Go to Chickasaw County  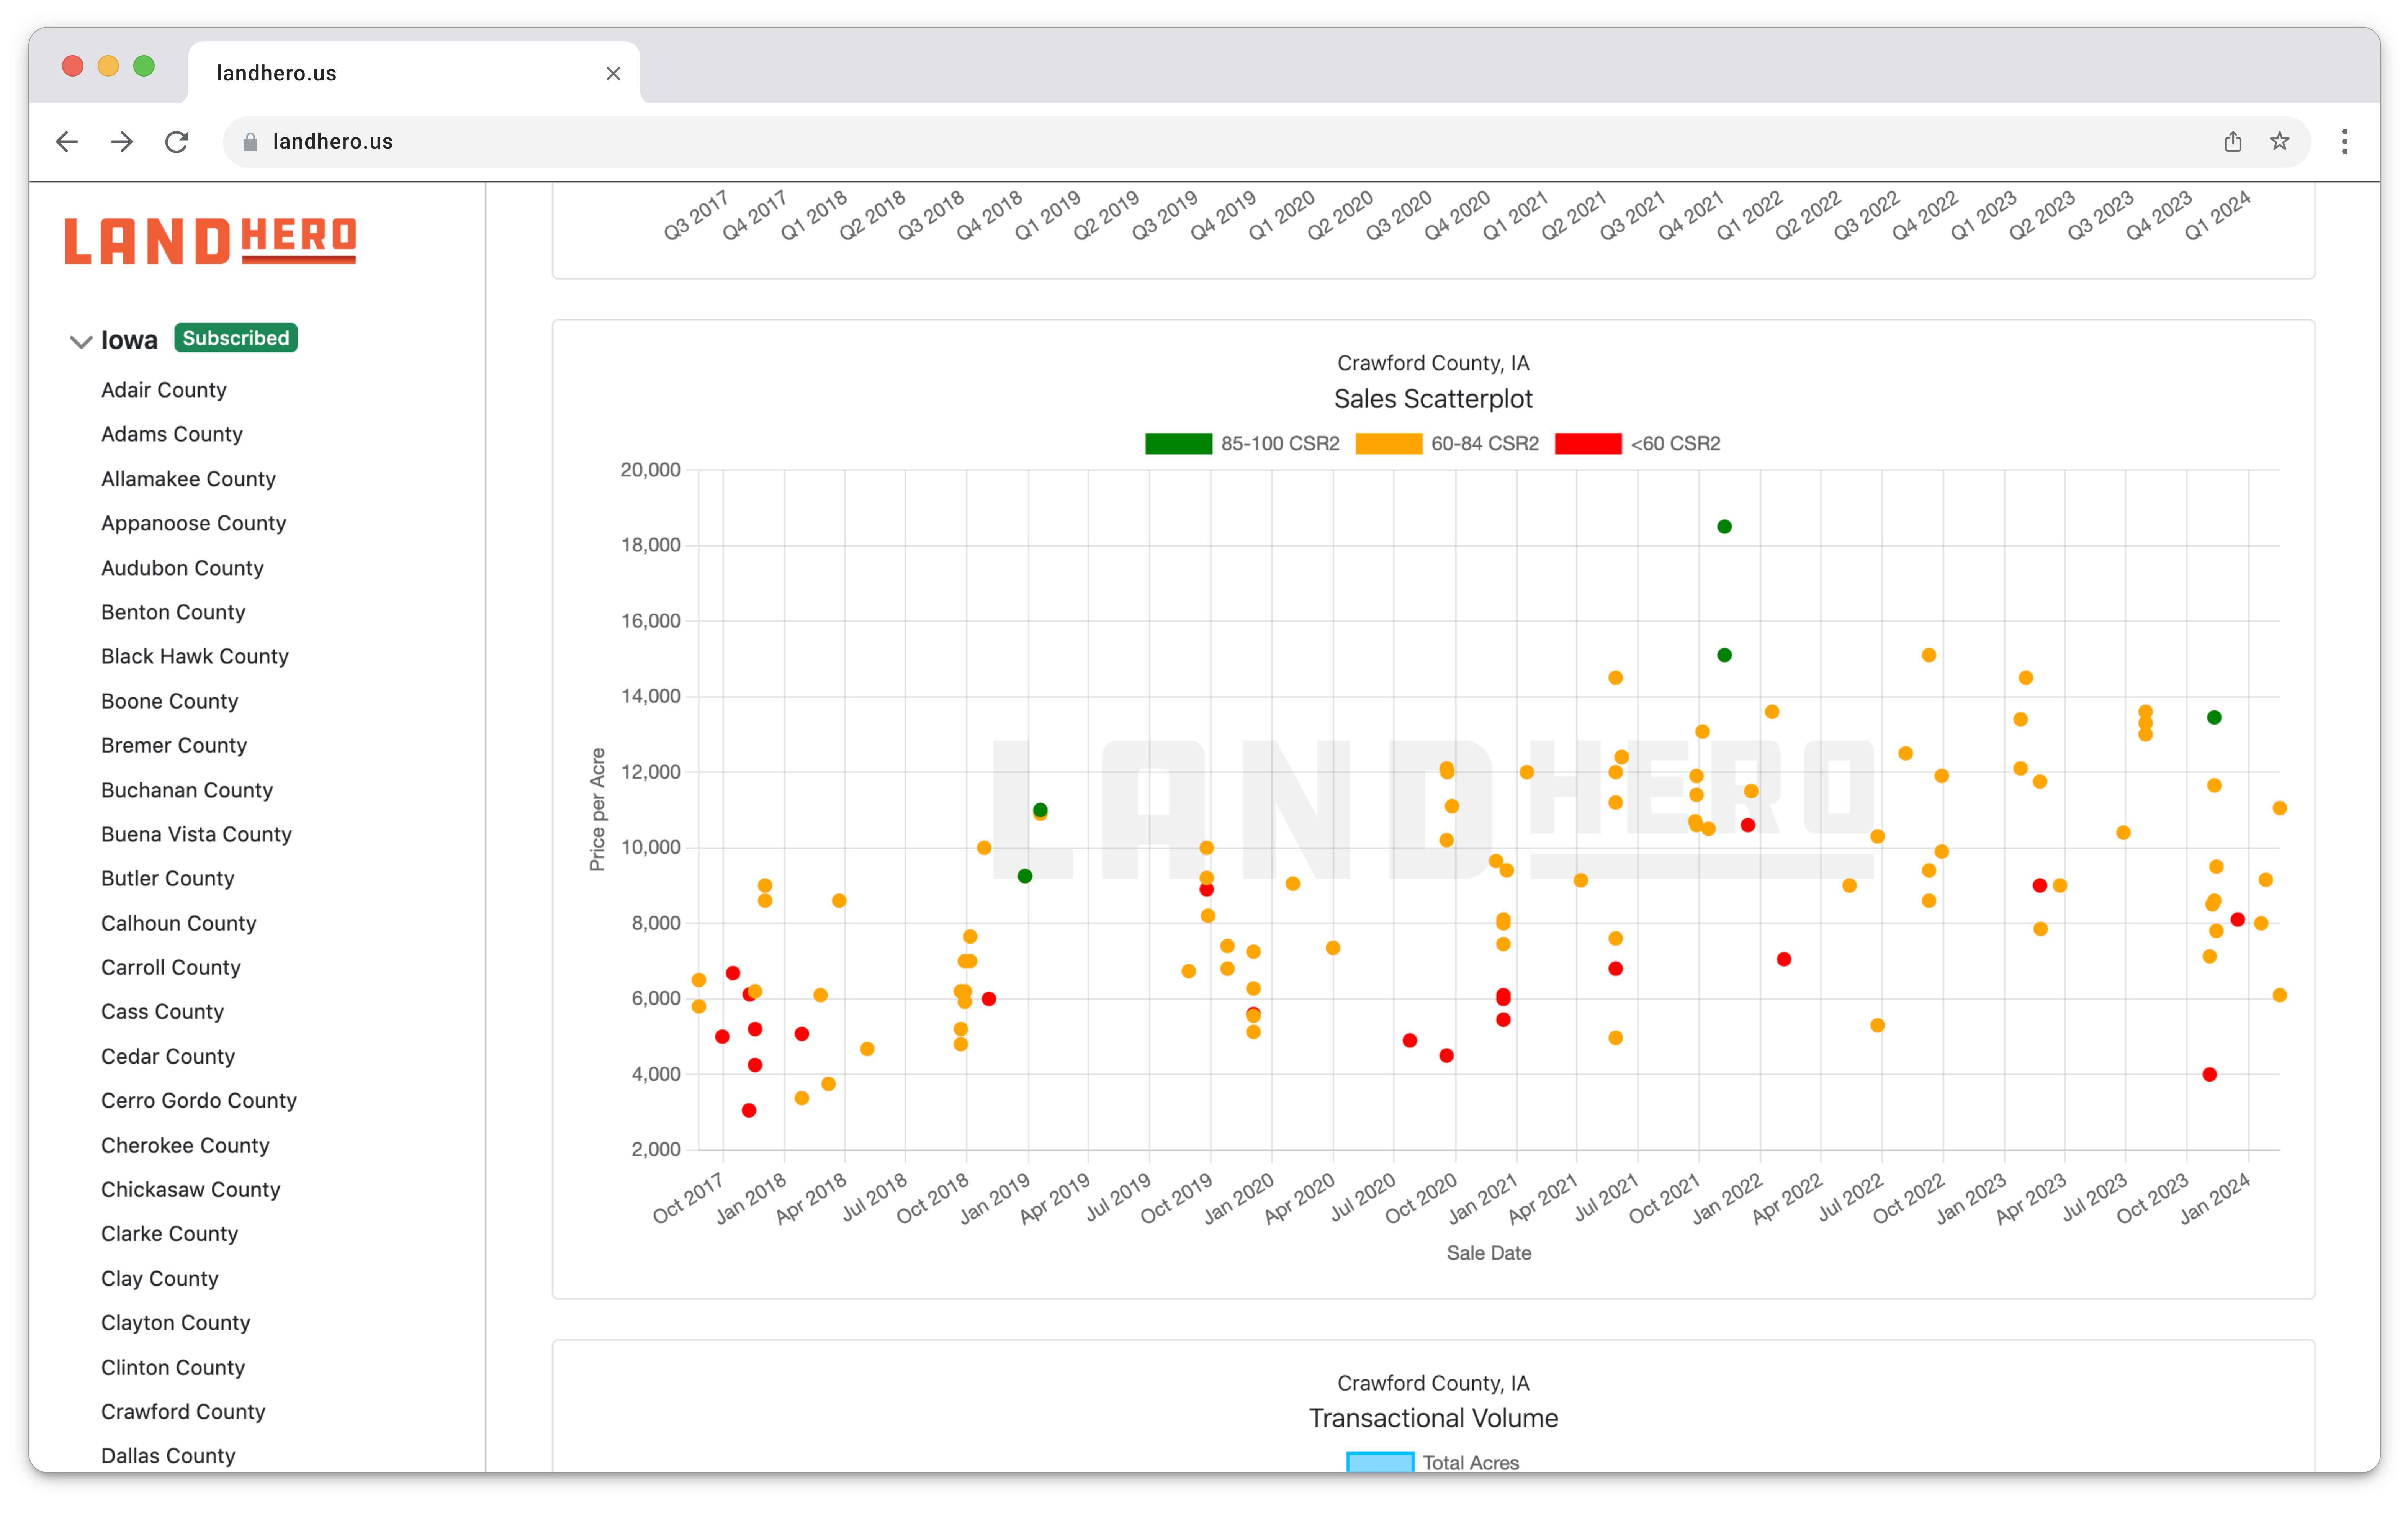(x=191, y=1189)
